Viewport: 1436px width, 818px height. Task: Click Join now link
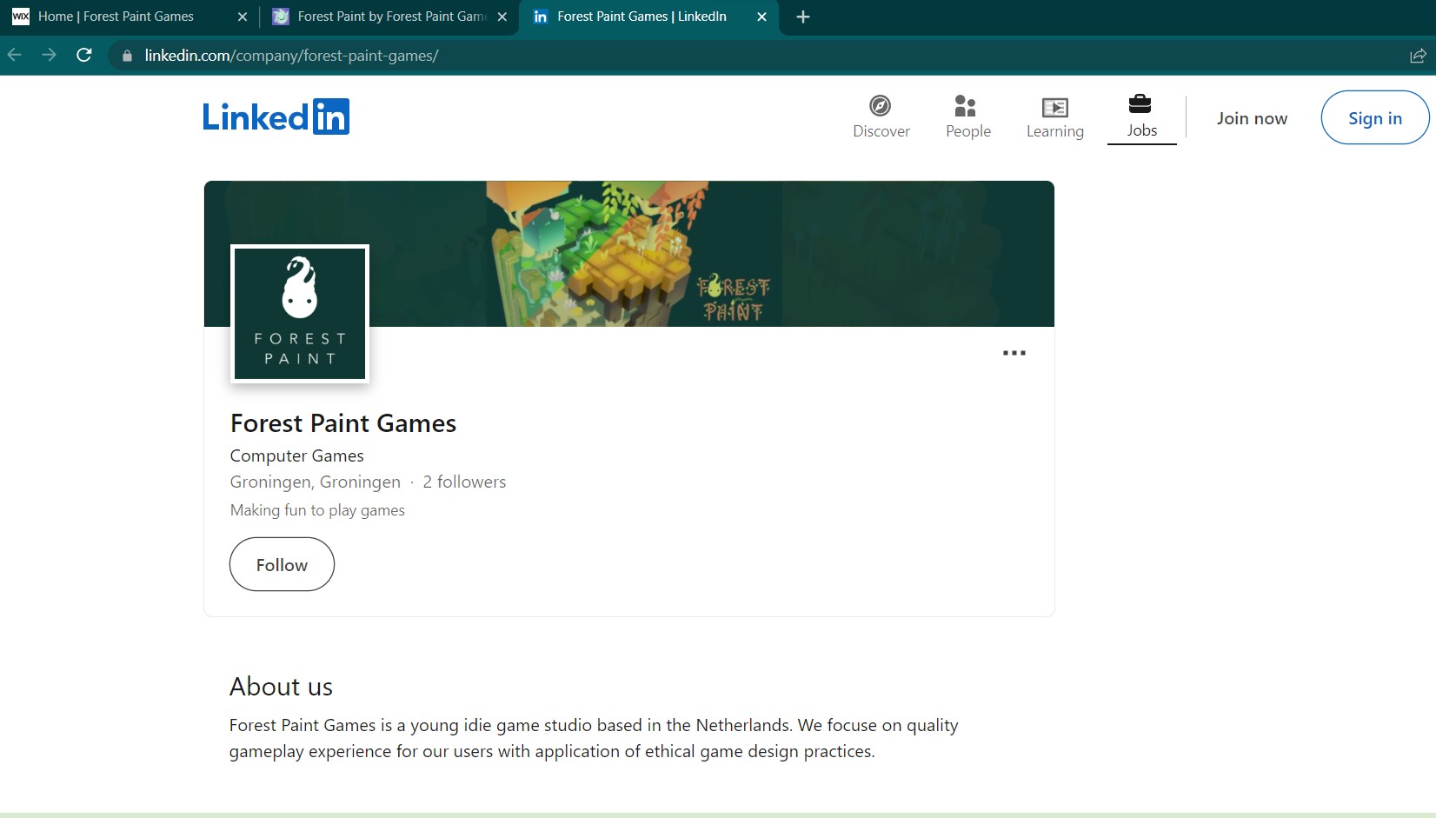[x=1252, y=118]
